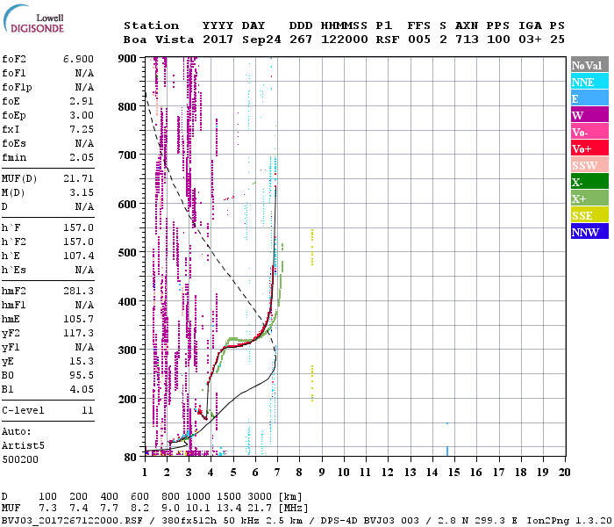614x527 pixels.
Task: Click the C-level value 11
Action: pyautogui.click(x=88, y=410)
